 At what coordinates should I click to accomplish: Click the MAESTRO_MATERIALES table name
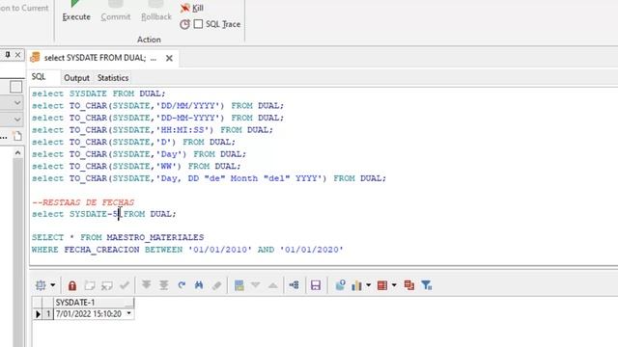click(155, 238)
